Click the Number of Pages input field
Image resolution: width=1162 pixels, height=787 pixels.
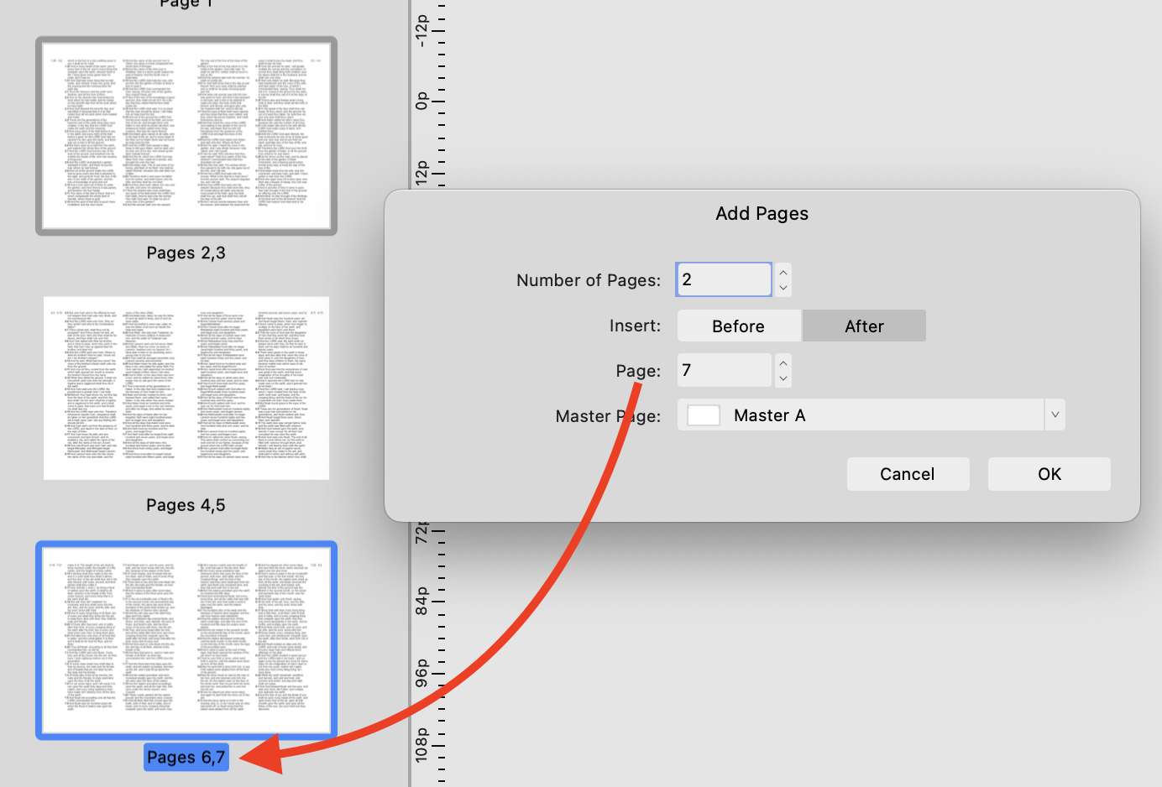pos(724,279)
